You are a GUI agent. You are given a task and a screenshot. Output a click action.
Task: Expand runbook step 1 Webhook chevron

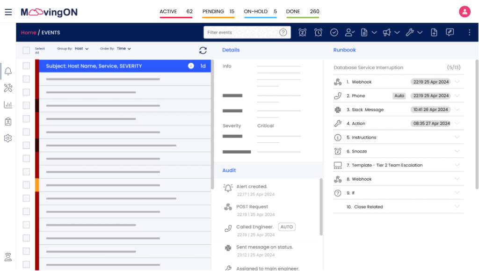(457, 81)
